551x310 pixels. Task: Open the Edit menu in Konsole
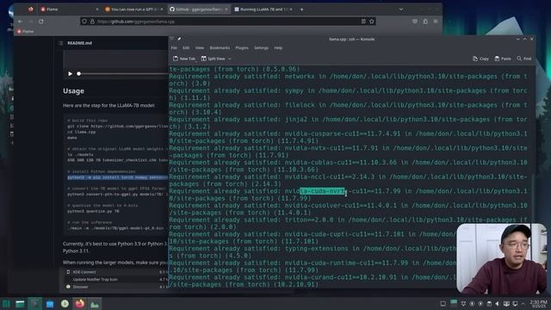[186, 48]
